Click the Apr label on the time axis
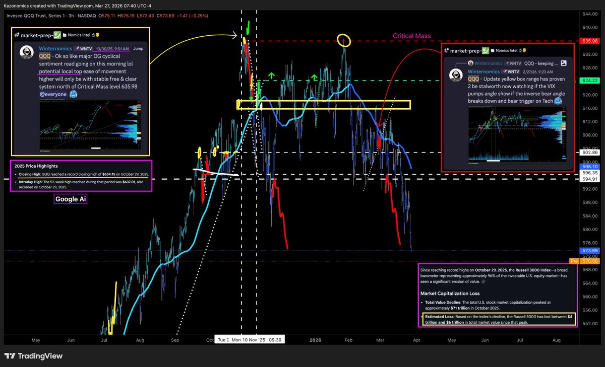 coord(416,340)
